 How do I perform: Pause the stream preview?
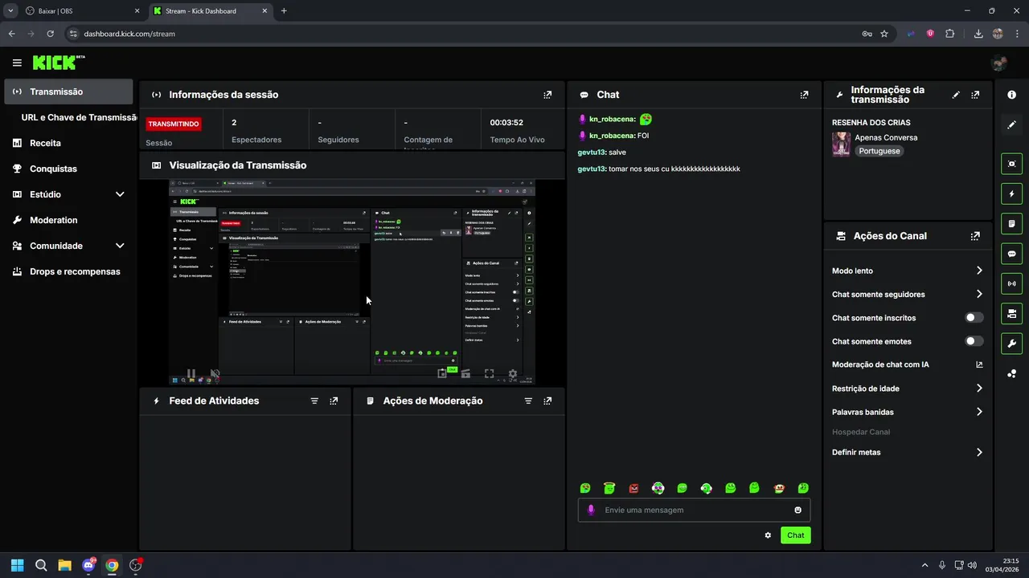[x=191, y=374]
